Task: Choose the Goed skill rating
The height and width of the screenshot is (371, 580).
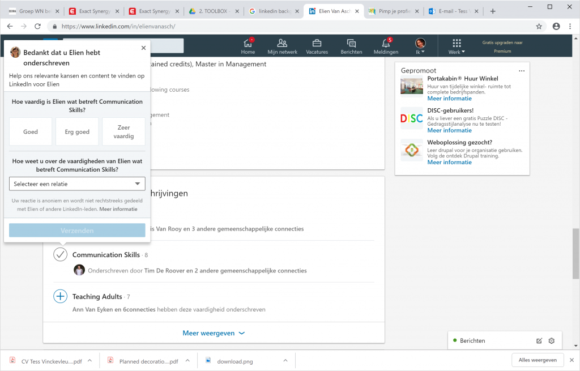Action: point(31,131)
